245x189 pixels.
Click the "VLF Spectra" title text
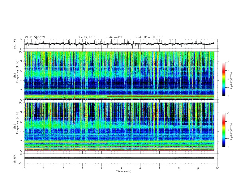[35, 37]
